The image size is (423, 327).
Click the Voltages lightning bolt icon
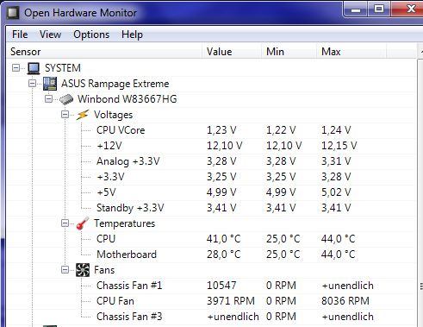coord(83,115)
